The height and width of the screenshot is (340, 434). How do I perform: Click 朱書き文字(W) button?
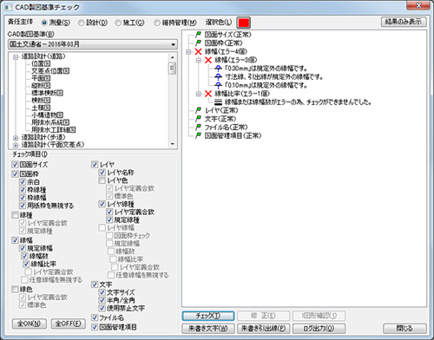coord(208,329)
